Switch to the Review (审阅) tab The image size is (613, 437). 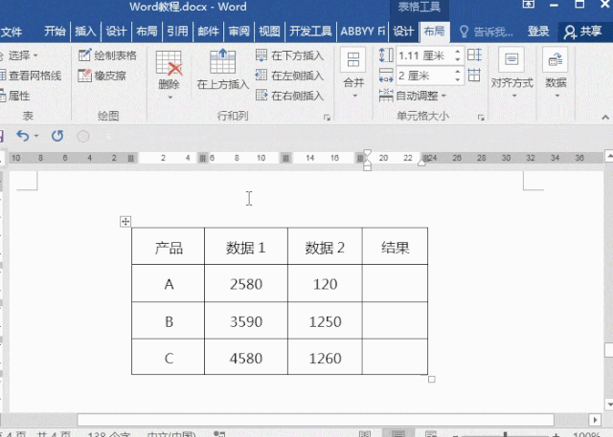(238, 32)
